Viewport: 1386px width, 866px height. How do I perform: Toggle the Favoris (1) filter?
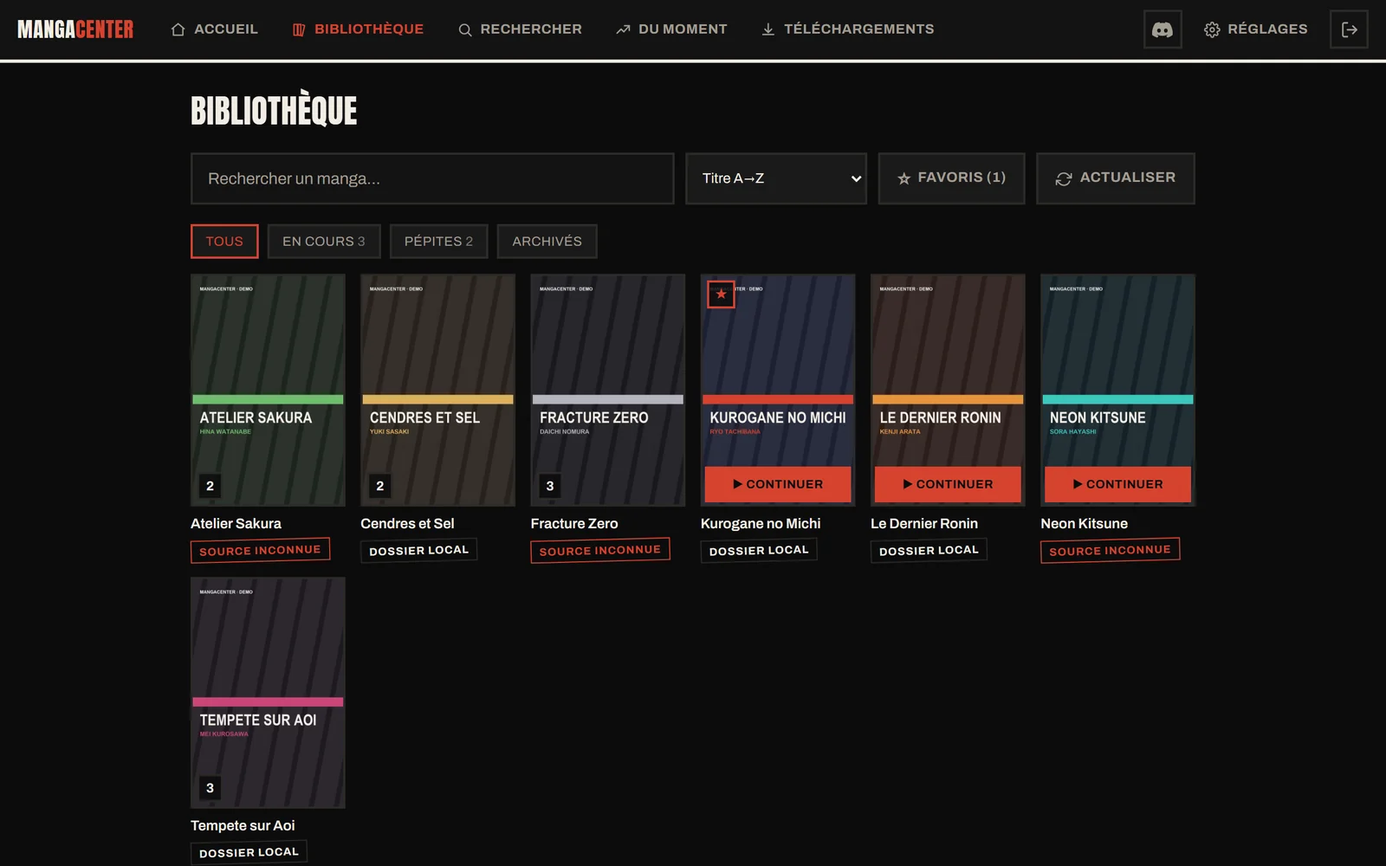[x=951, y=178]
